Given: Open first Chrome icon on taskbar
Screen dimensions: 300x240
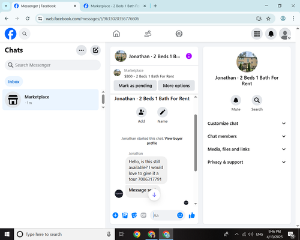Looking at the screenshot, I should (137, 234).
